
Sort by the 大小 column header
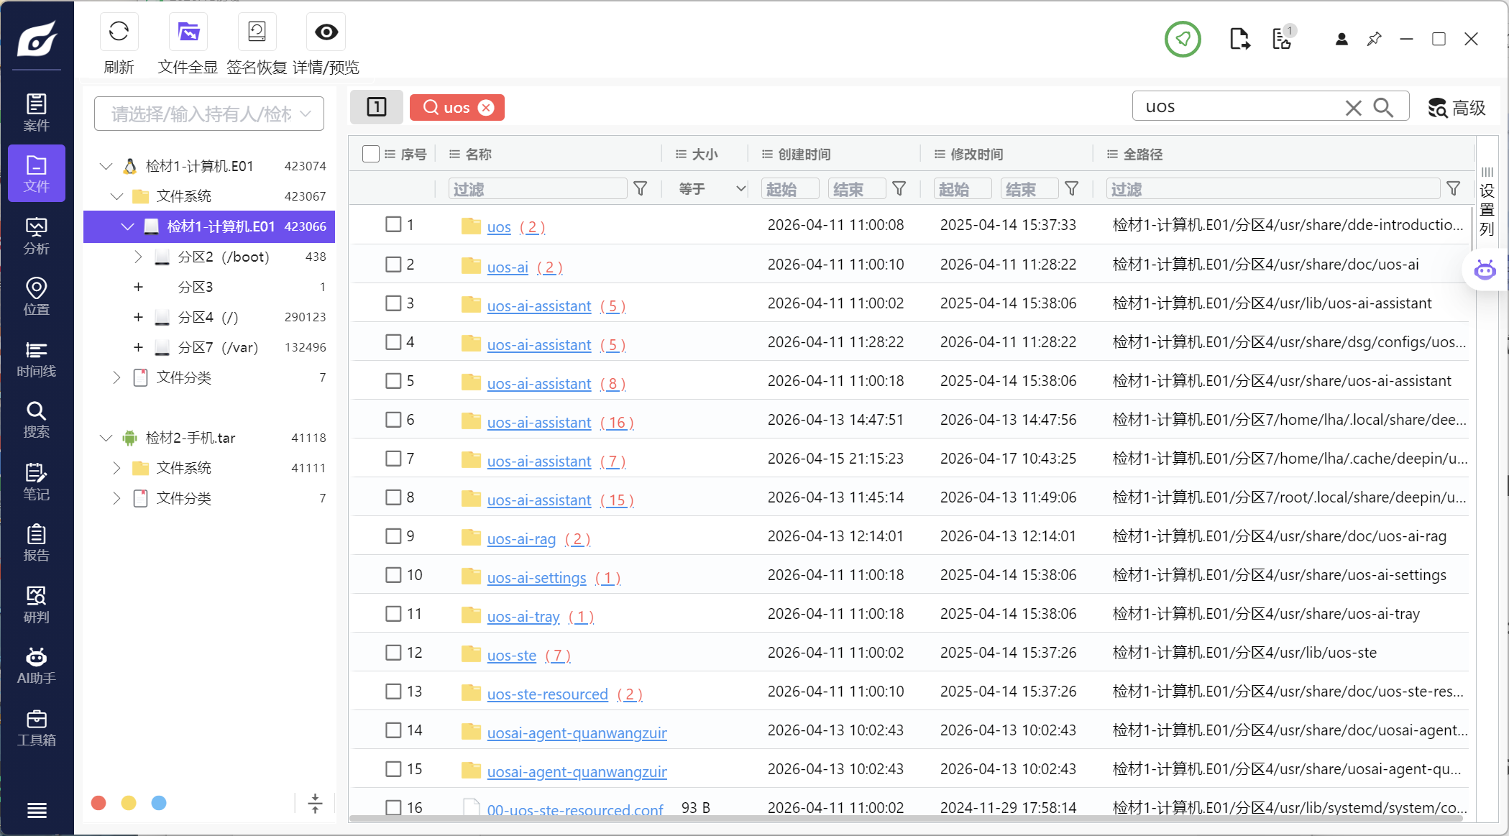tap(705, 154)
